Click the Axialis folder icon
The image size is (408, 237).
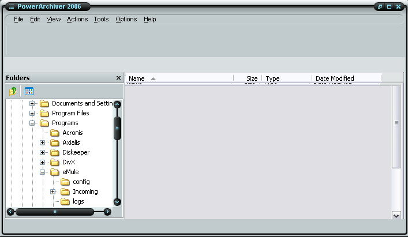click(55, 142)
